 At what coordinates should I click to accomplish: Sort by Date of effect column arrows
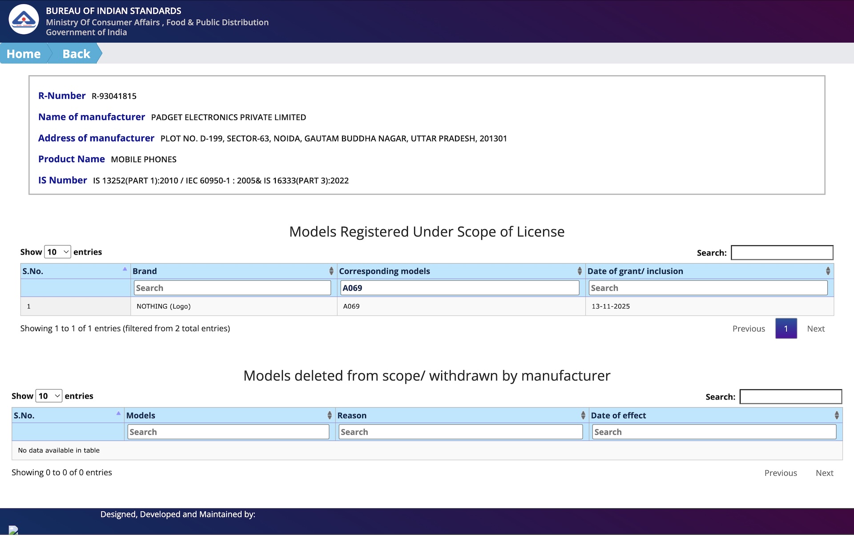836,415
